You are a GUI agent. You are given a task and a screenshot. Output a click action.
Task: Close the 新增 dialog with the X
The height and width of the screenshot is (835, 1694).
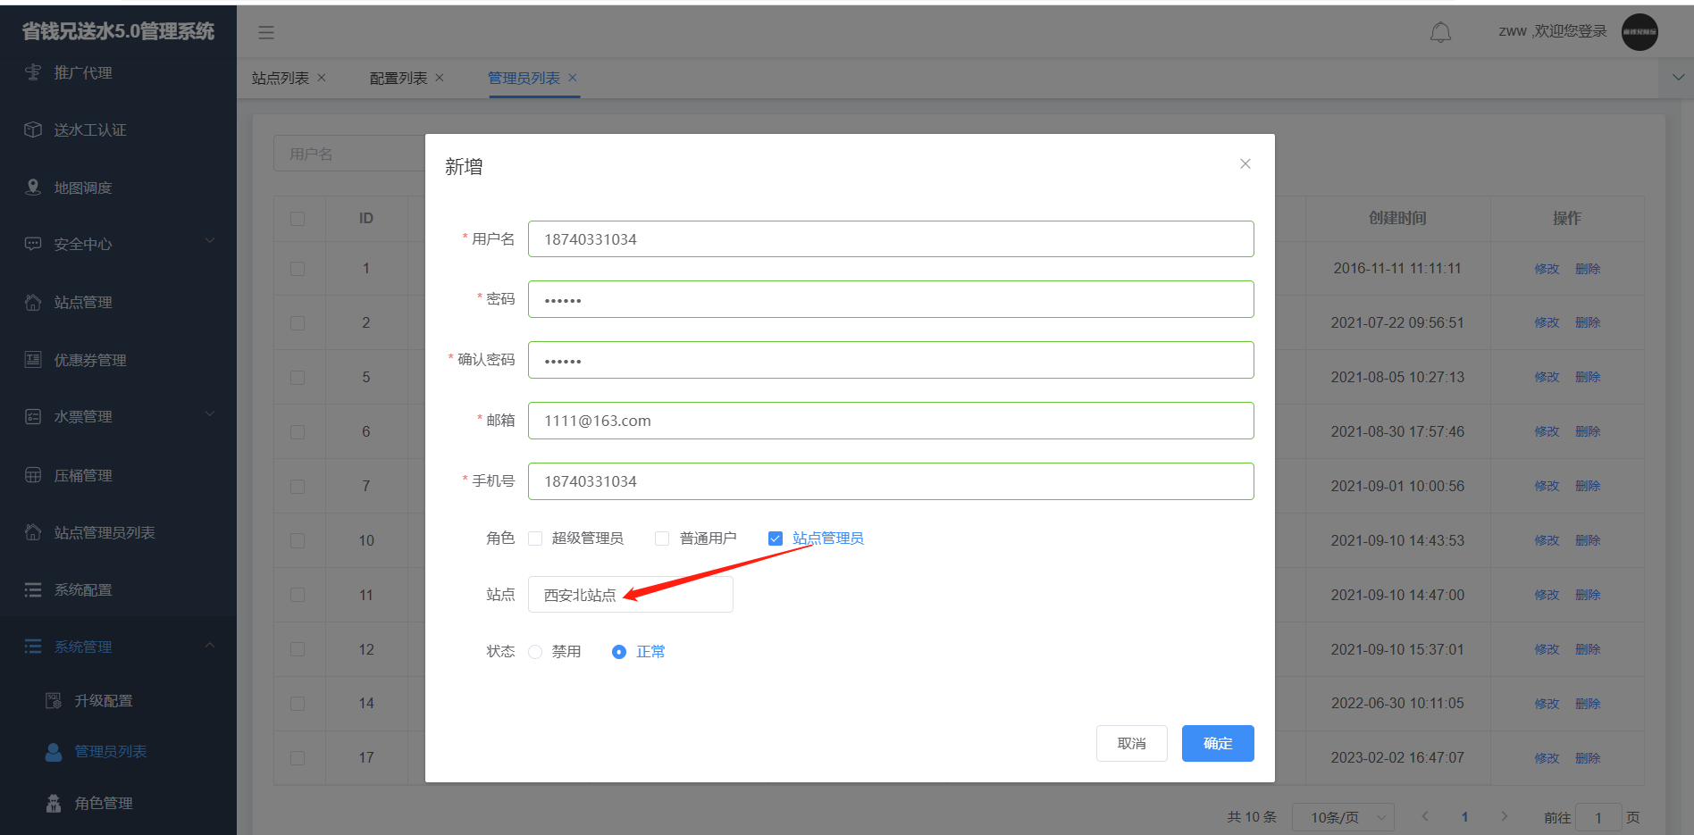[1245, 163]
